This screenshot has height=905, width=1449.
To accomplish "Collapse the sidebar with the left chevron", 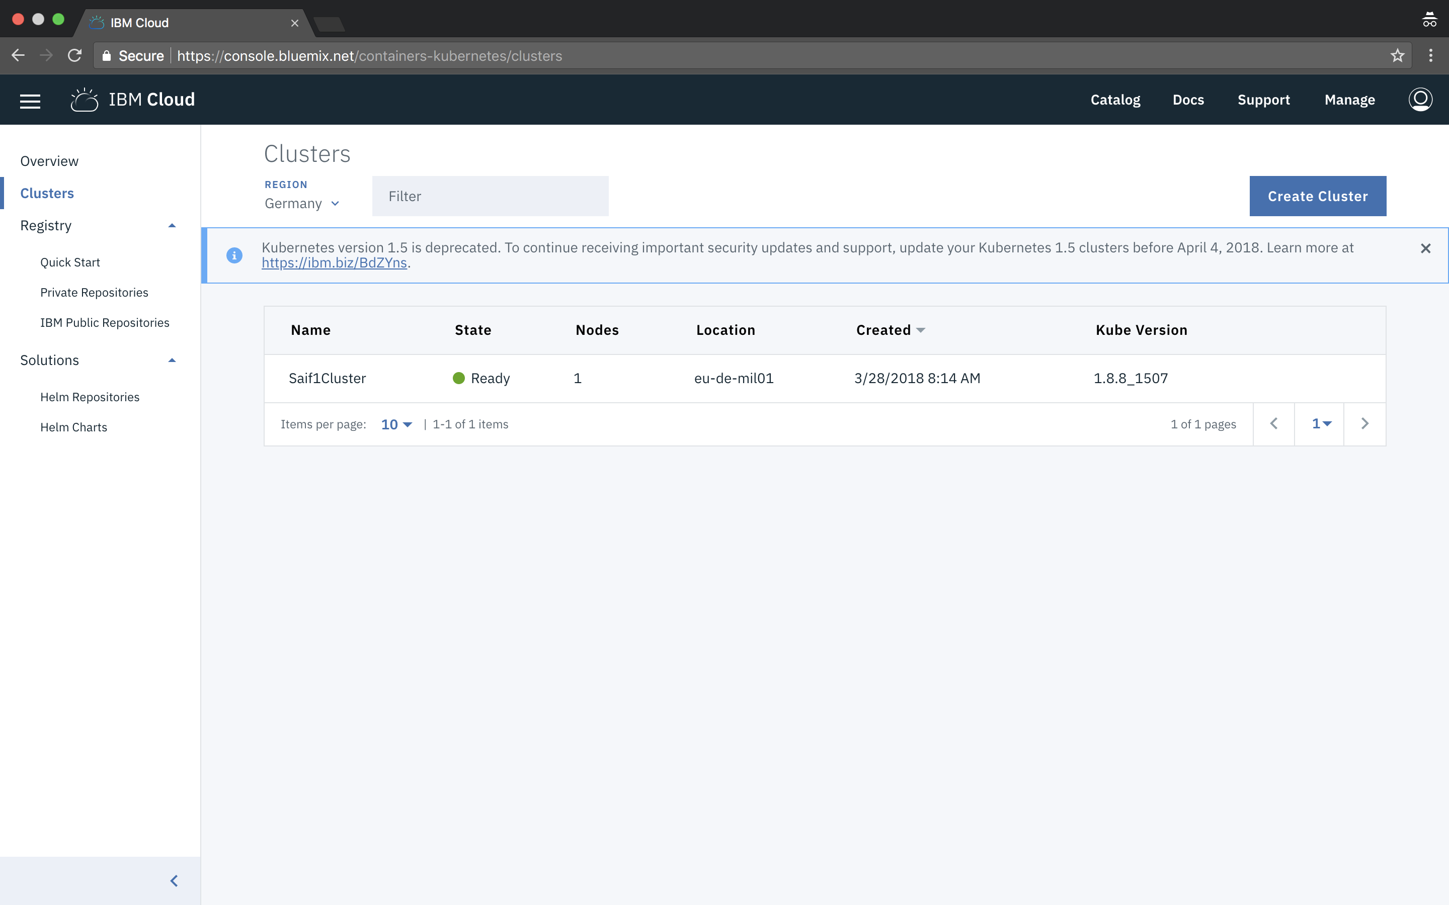I will point(174,880).
